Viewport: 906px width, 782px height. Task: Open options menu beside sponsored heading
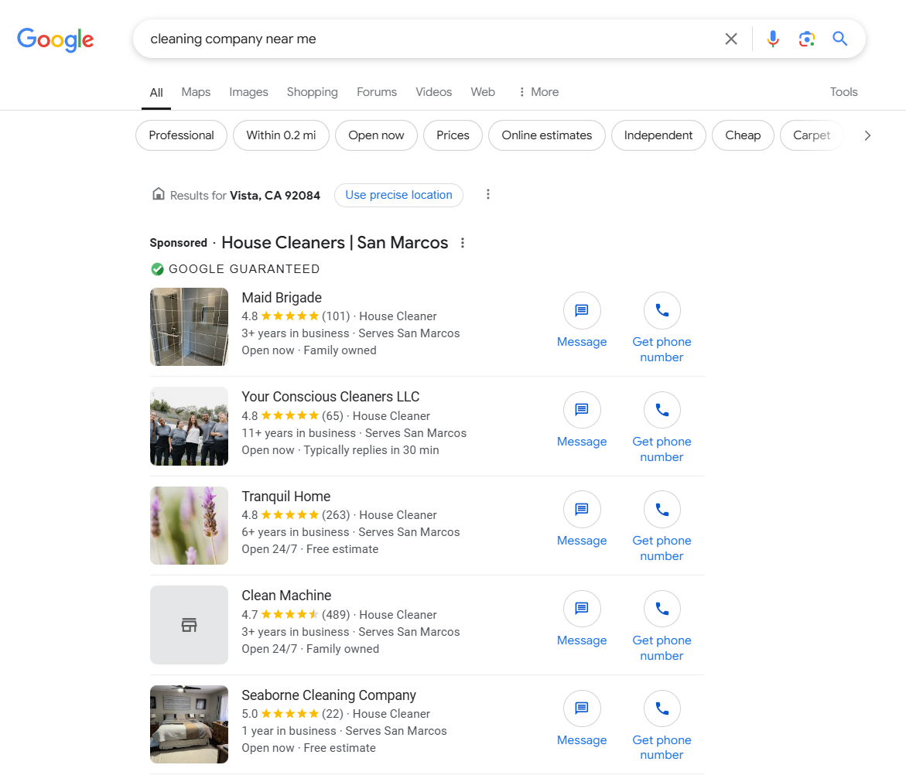coord(463,243)
